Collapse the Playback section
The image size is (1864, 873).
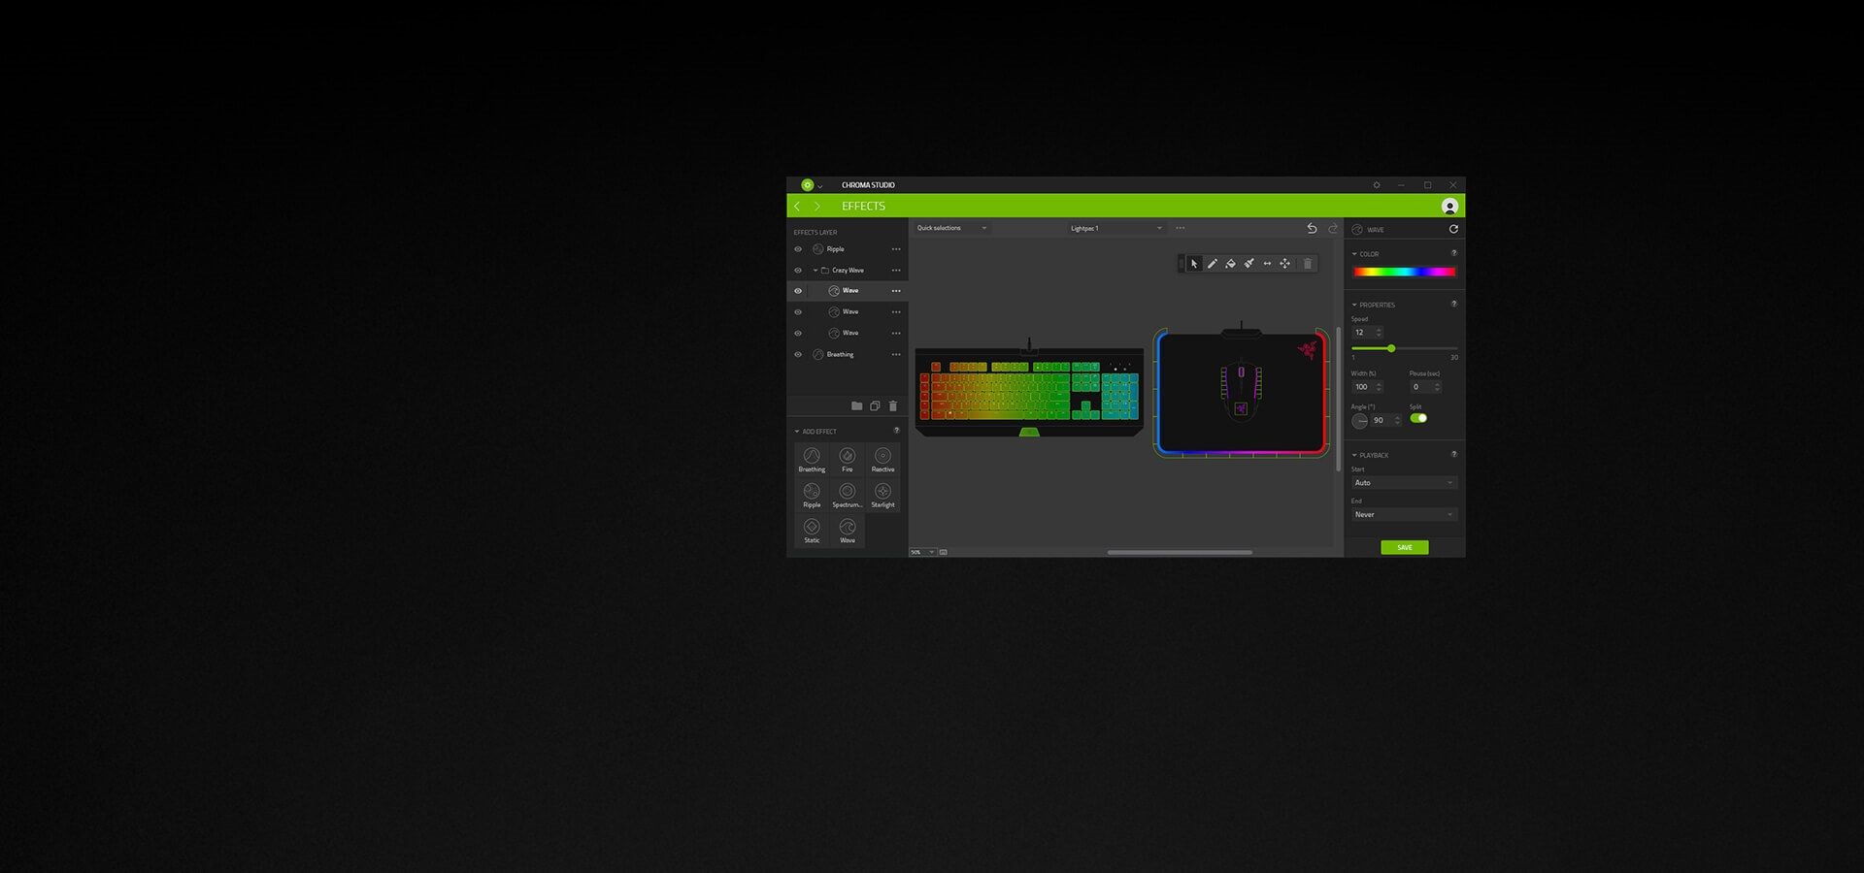click(x=1354, y=455)
